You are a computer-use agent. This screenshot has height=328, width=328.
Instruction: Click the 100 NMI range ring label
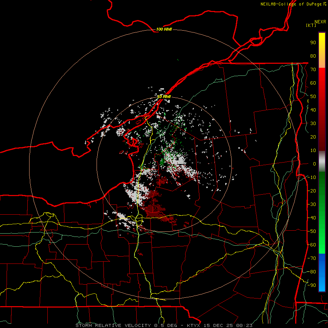(164, 29)
